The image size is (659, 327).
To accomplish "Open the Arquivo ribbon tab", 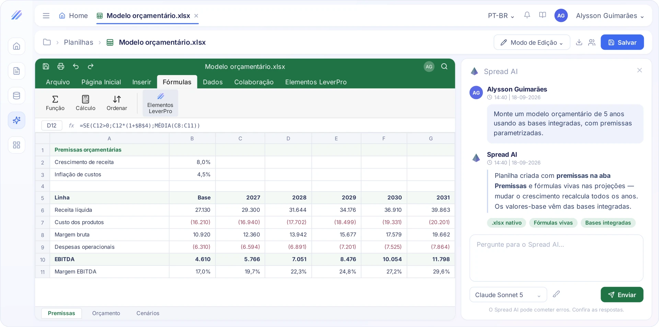I will coord(58,82).
